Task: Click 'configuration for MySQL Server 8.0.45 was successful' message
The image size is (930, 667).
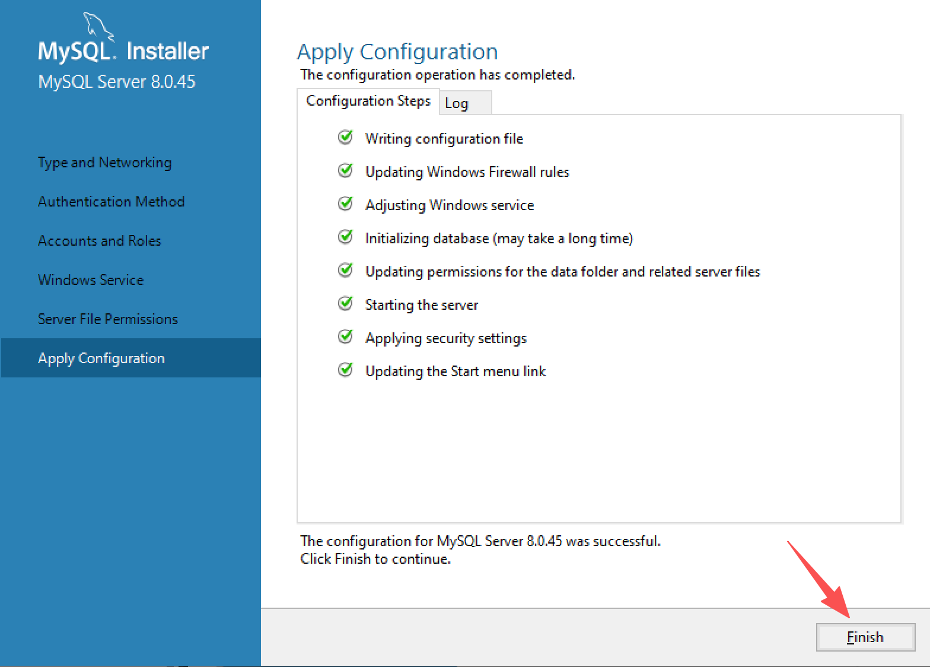Action: point(480,541)
